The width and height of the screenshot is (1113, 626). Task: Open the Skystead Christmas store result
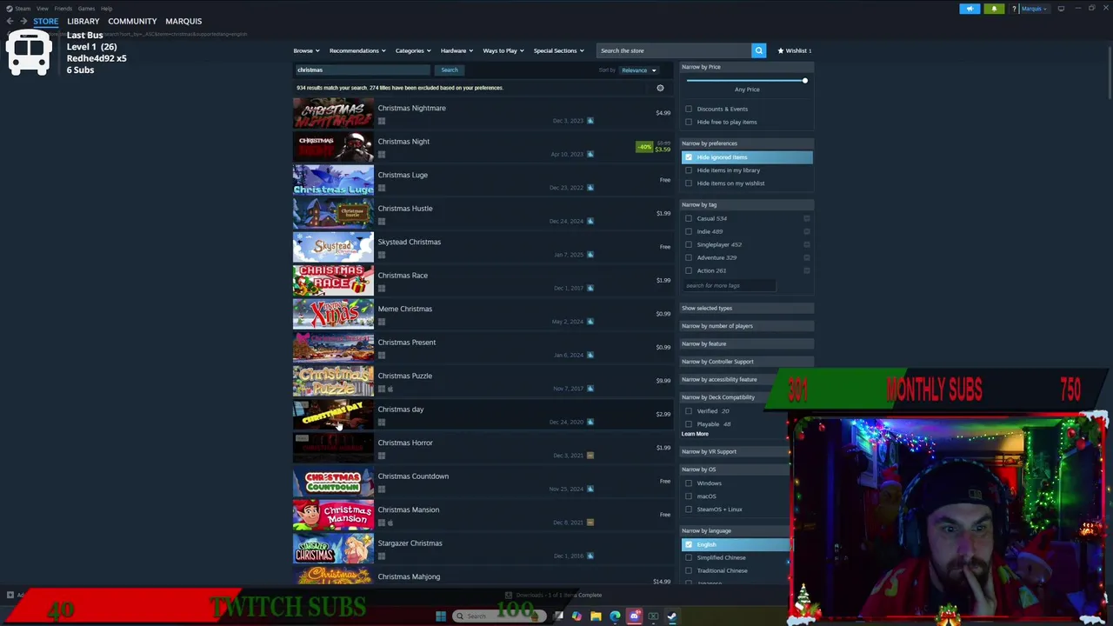click(483, 247)
